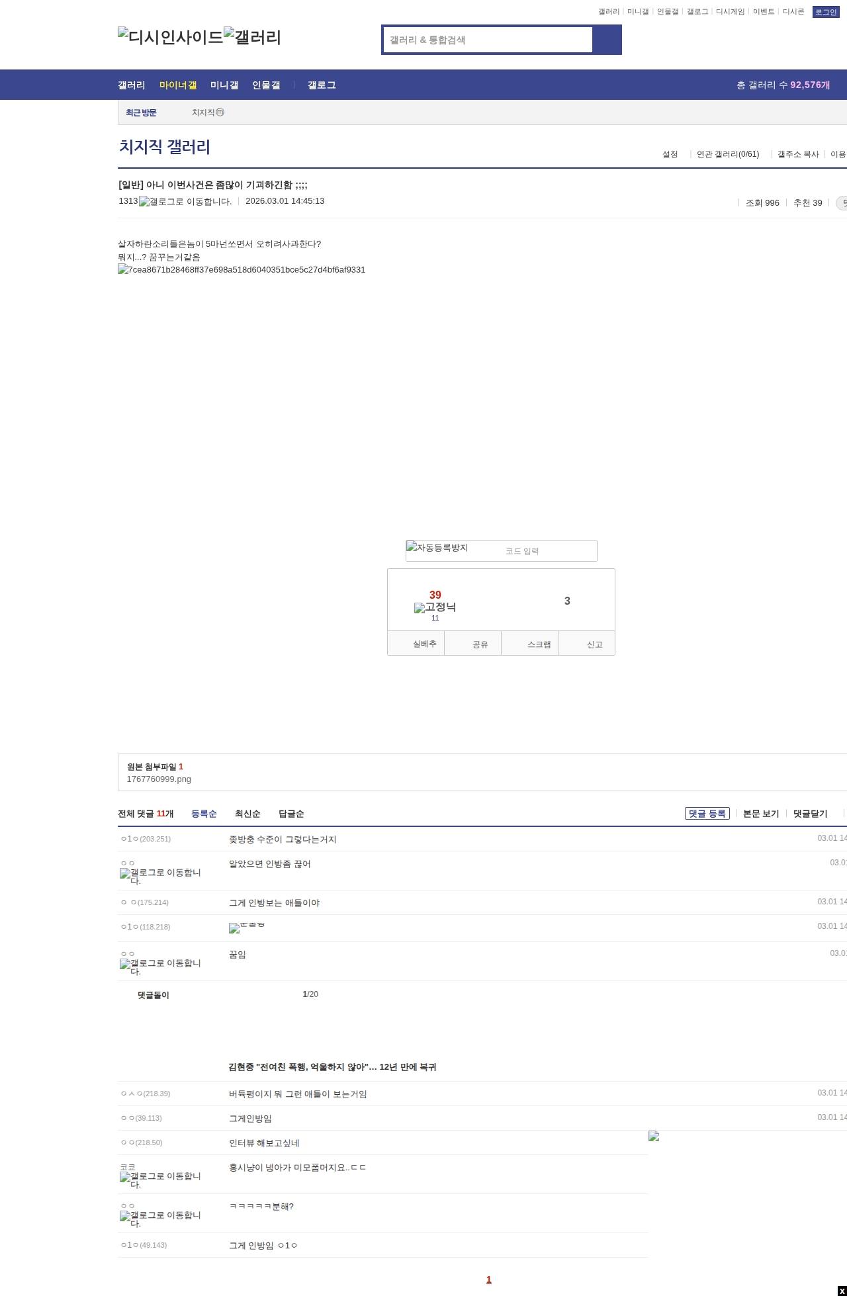Click the 자동등록방지 captcha image

click(437, 548)
